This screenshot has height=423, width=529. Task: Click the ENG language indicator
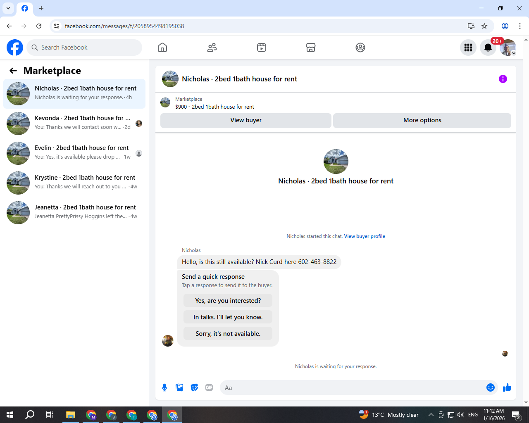click(473, 415)
